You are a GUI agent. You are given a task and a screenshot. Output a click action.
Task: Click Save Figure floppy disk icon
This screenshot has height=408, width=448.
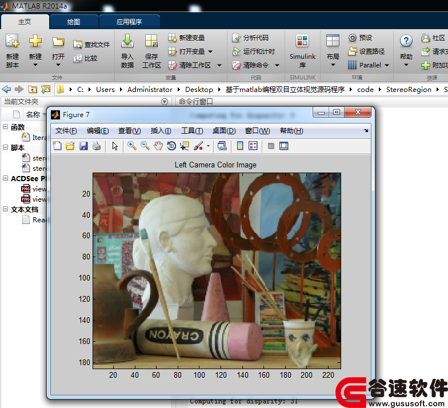pos(83,146)
